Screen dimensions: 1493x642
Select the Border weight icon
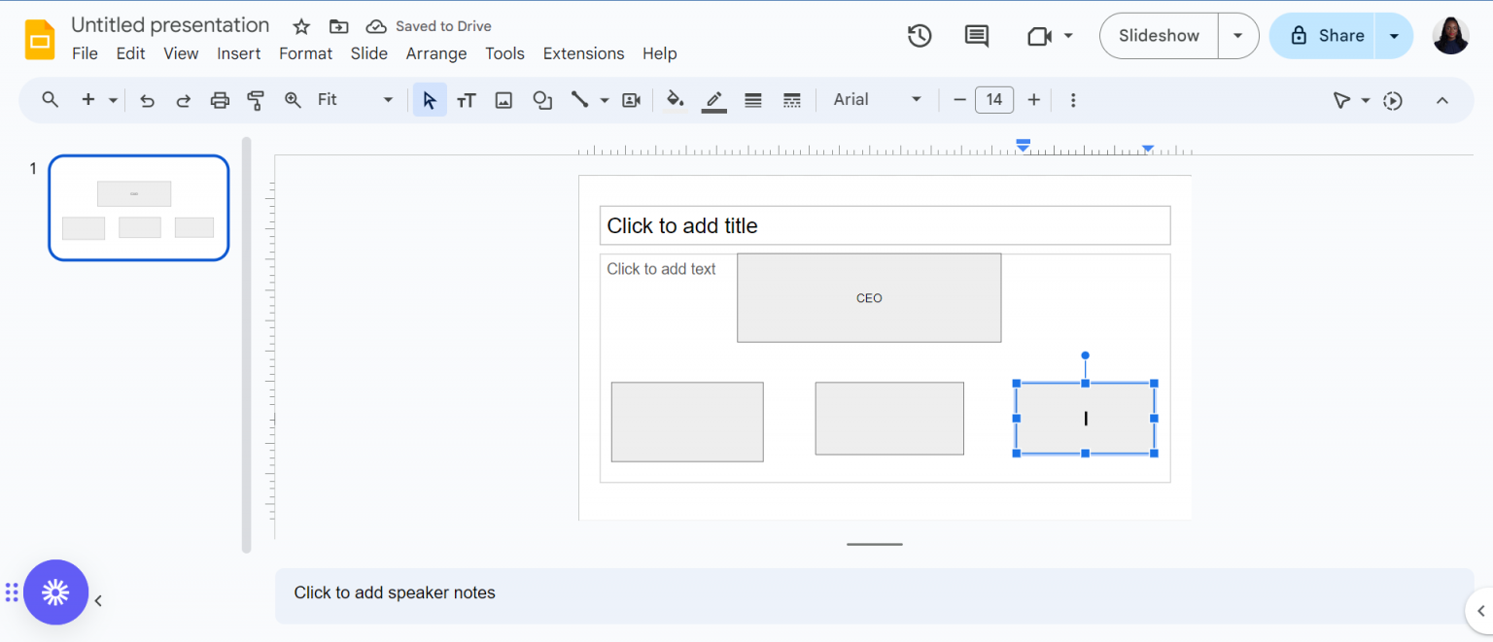pos(752,99)
